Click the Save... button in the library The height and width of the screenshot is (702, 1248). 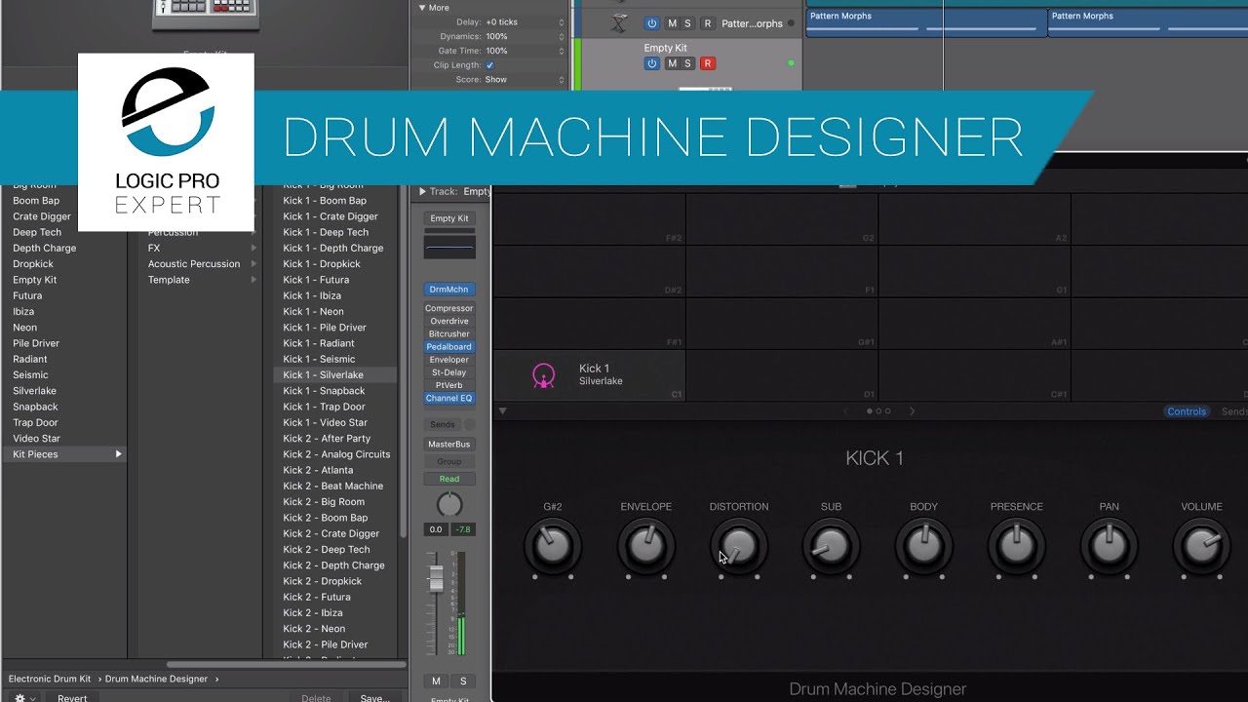(374, 698)
